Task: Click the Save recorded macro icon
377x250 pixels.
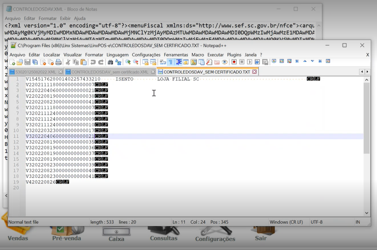Action: 265,62
